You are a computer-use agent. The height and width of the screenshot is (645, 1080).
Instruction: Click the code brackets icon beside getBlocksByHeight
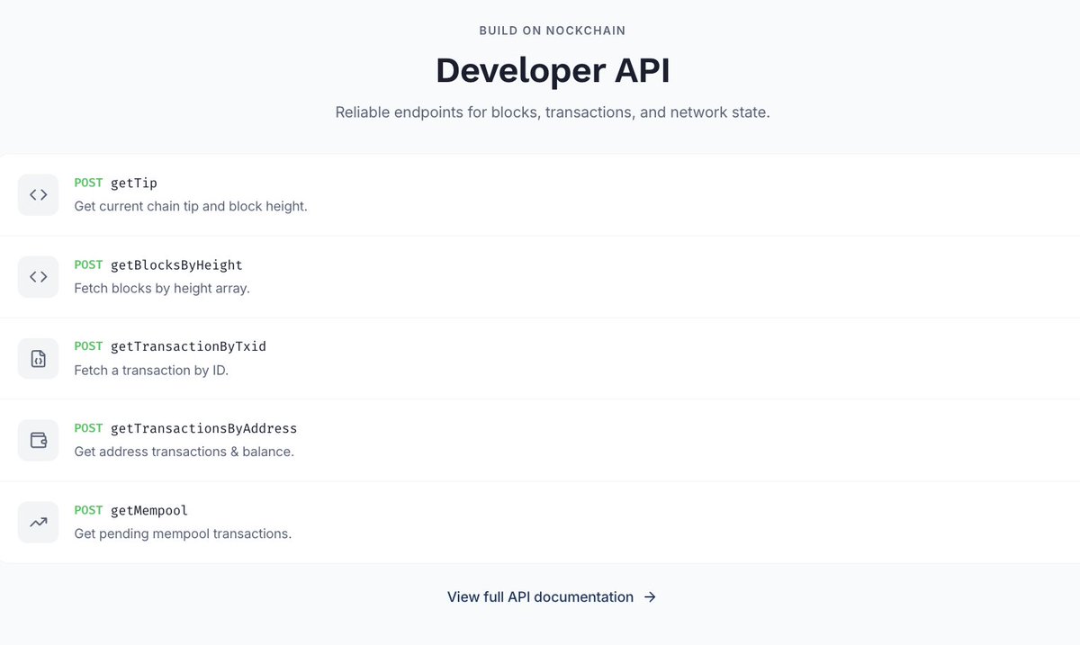38,276
